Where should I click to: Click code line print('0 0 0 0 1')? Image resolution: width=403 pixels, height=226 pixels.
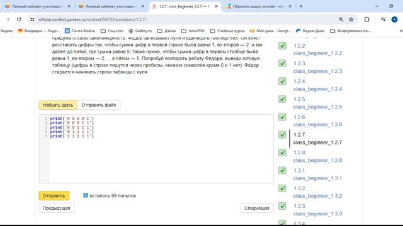tap(72, 119)
